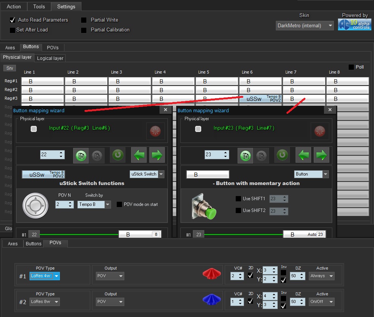Click the green refresh icon in Input #22 wizard

coord(118,155)
